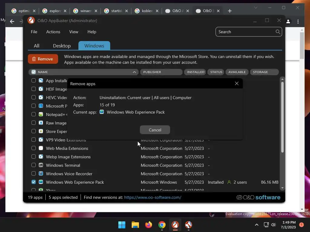This screenshot has height=232, width=310.
Task: Check the App Installer checkbox
Action: (x=34, y=80)
